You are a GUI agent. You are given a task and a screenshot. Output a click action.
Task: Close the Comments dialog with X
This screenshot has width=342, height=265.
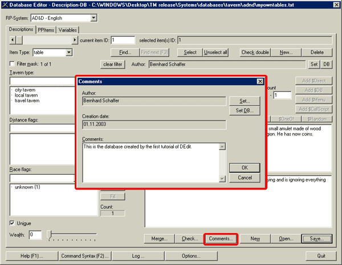pyautogui.click(x=260, y=82)
